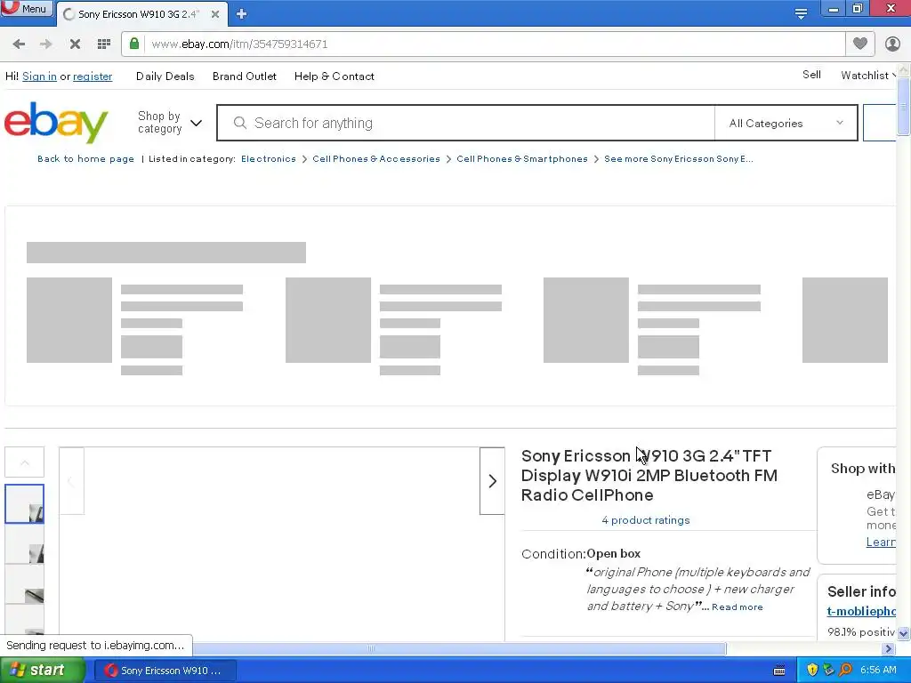Image resolution: width=911 pixels, height=683 pixels.
Task: Click the product title text
Action: (649, 476)
